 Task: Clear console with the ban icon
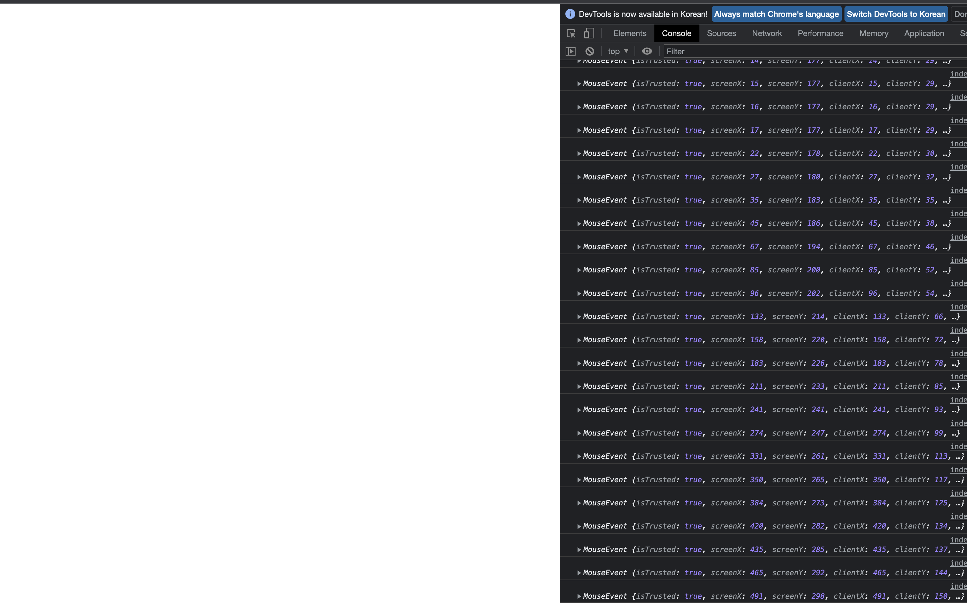coord(589,51)
